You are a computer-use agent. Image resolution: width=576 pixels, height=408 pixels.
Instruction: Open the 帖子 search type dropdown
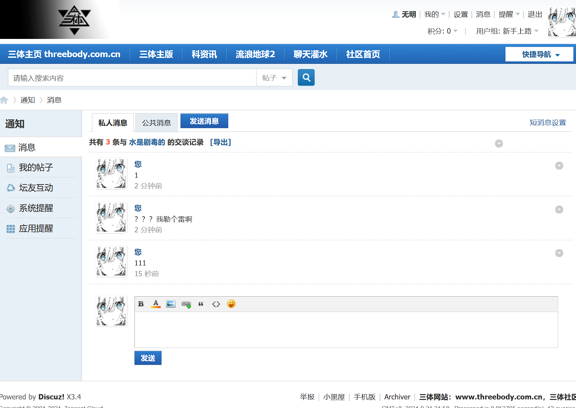point(274,78)
